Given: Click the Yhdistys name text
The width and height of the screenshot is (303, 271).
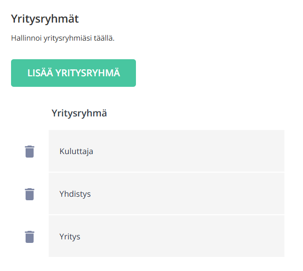Looking at the screenshot, I should point(75,194).
